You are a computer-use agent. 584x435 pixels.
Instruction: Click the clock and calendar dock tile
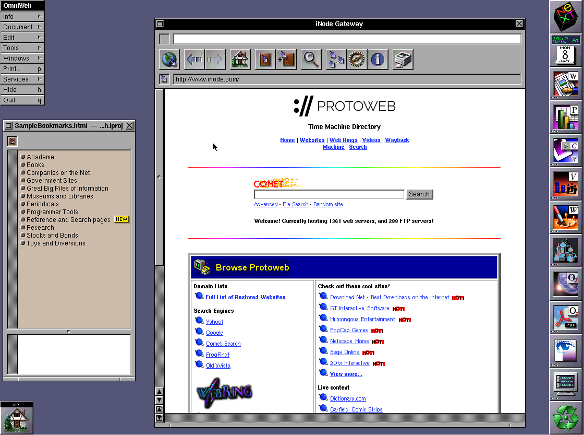coord(566,50)
